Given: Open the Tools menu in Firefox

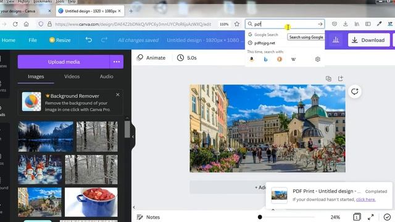Looking at the screenshot, I should click(x=60, y=1).
